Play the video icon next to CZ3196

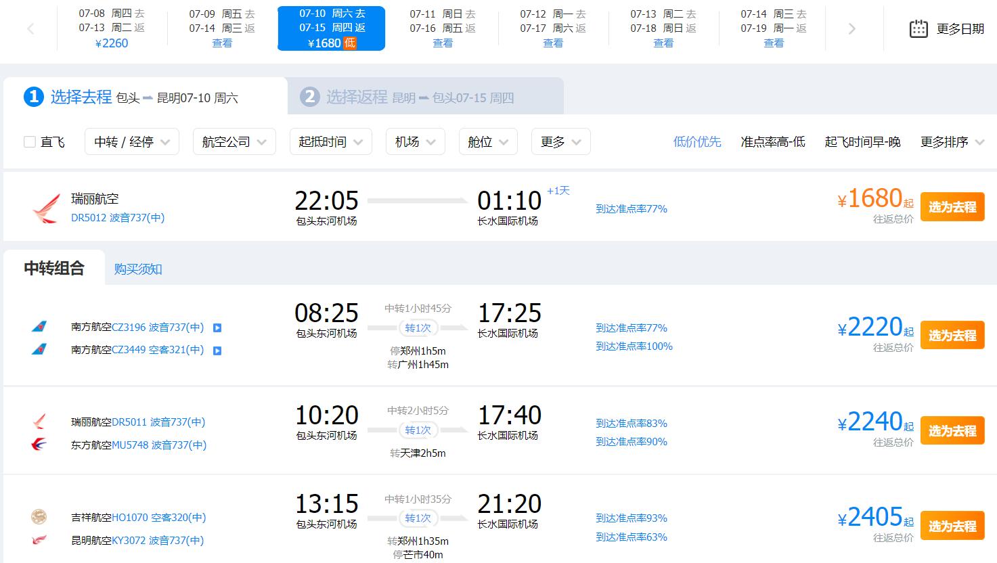coord(217,327)
